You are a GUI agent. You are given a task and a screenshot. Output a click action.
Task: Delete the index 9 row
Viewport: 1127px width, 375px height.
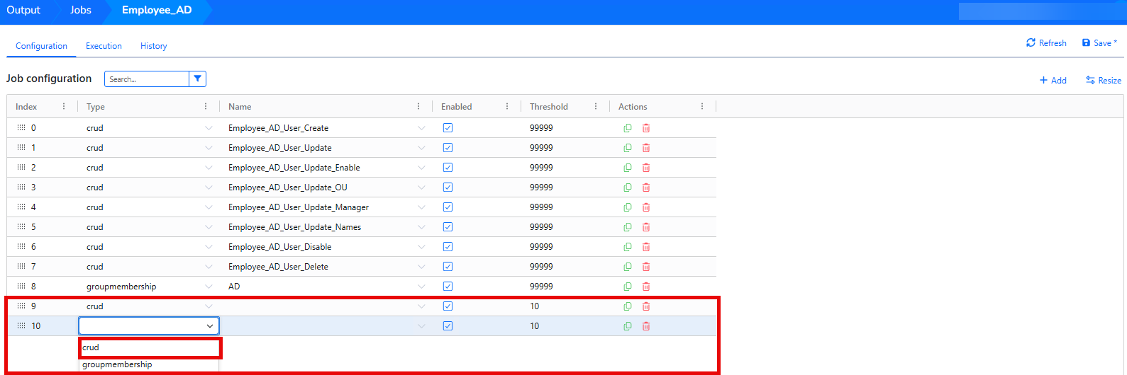646,306
